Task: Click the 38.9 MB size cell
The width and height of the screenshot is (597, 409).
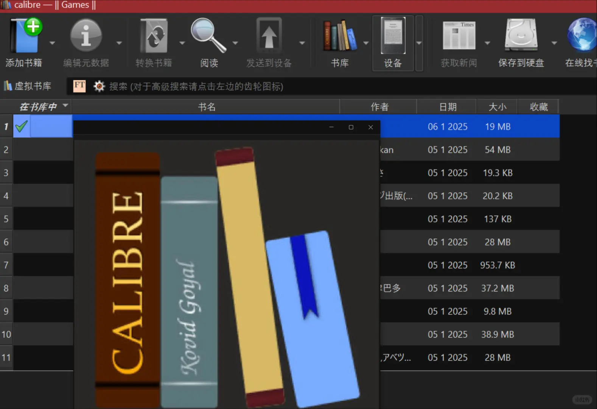Action: click(x=497, y=334)
